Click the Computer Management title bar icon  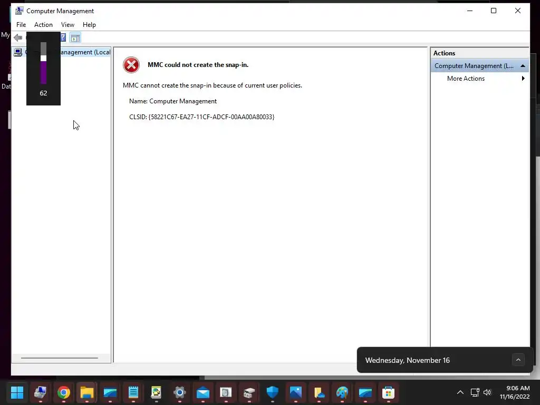pyautogui.click(x=20, y=11)
